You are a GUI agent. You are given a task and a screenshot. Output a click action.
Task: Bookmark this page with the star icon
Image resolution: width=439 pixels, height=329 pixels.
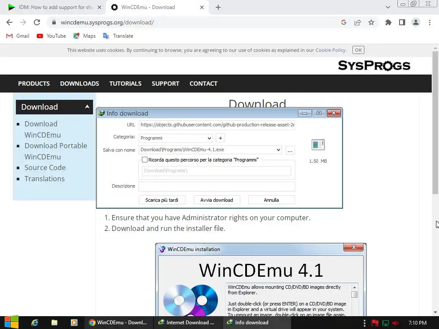(x=371, y=22)
